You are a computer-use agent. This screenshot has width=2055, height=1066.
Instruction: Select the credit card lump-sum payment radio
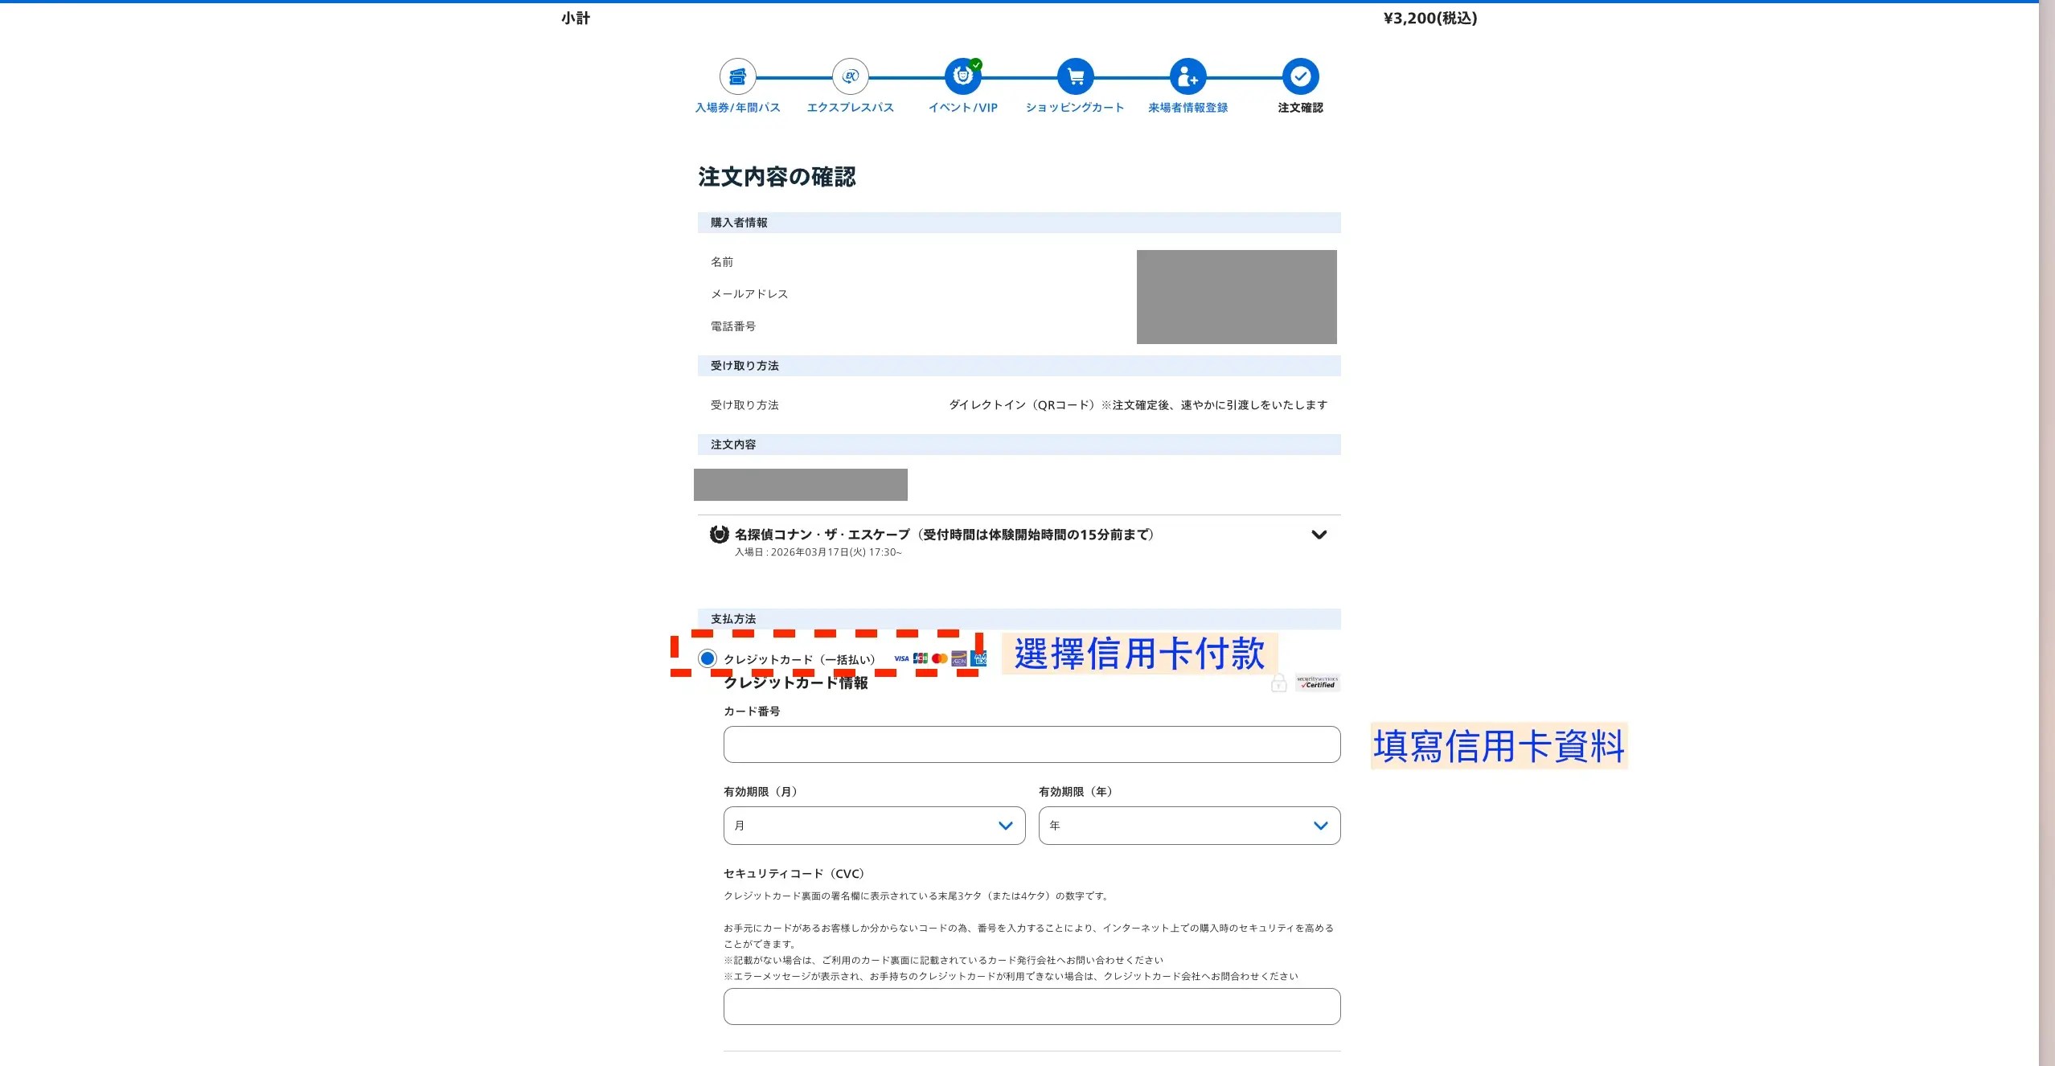pyautogui.click(x=707, y=659)
